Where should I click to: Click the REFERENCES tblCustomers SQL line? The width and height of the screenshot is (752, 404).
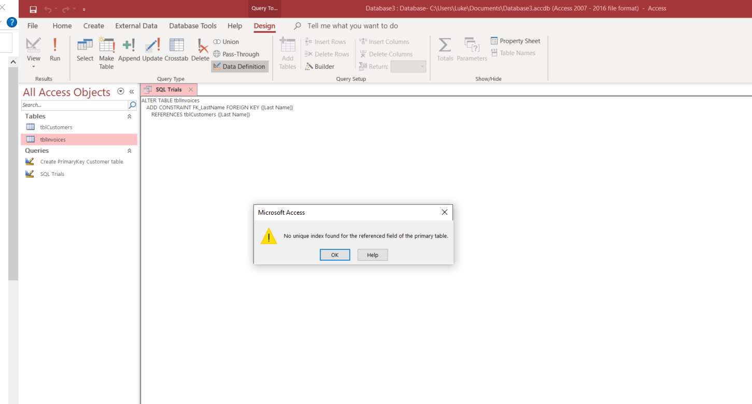click(201, 115)
